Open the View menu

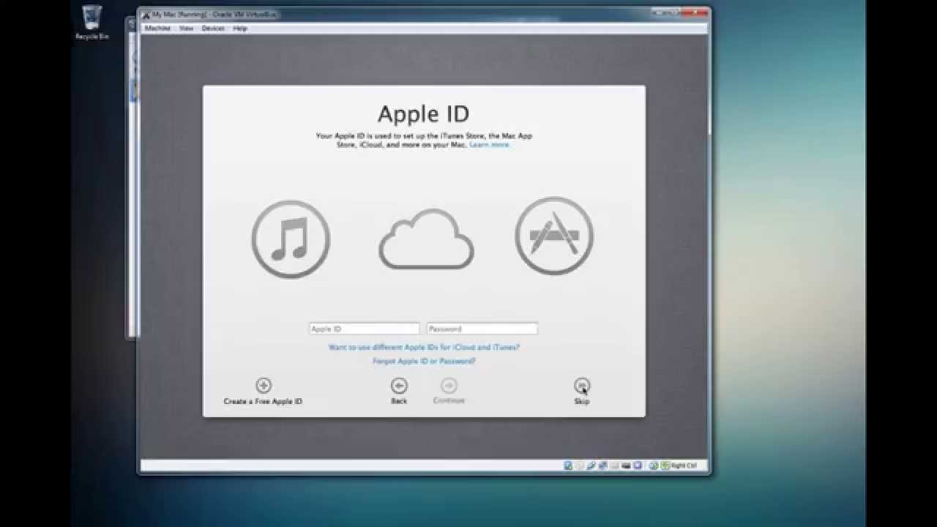(x=187, y=29)
